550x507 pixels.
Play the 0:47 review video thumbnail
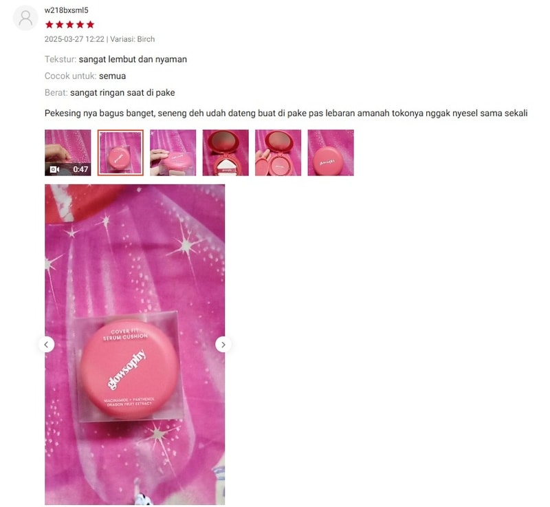coord(67,153)
